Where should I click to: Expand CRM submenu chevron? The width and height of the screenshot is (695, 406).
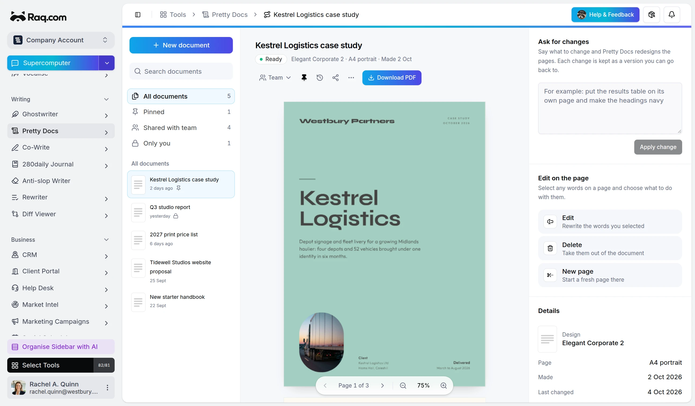point(106,256)
